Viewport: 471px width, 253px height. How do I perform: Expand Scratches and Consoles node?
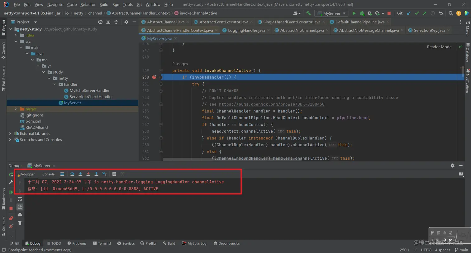tap(10, 139)
